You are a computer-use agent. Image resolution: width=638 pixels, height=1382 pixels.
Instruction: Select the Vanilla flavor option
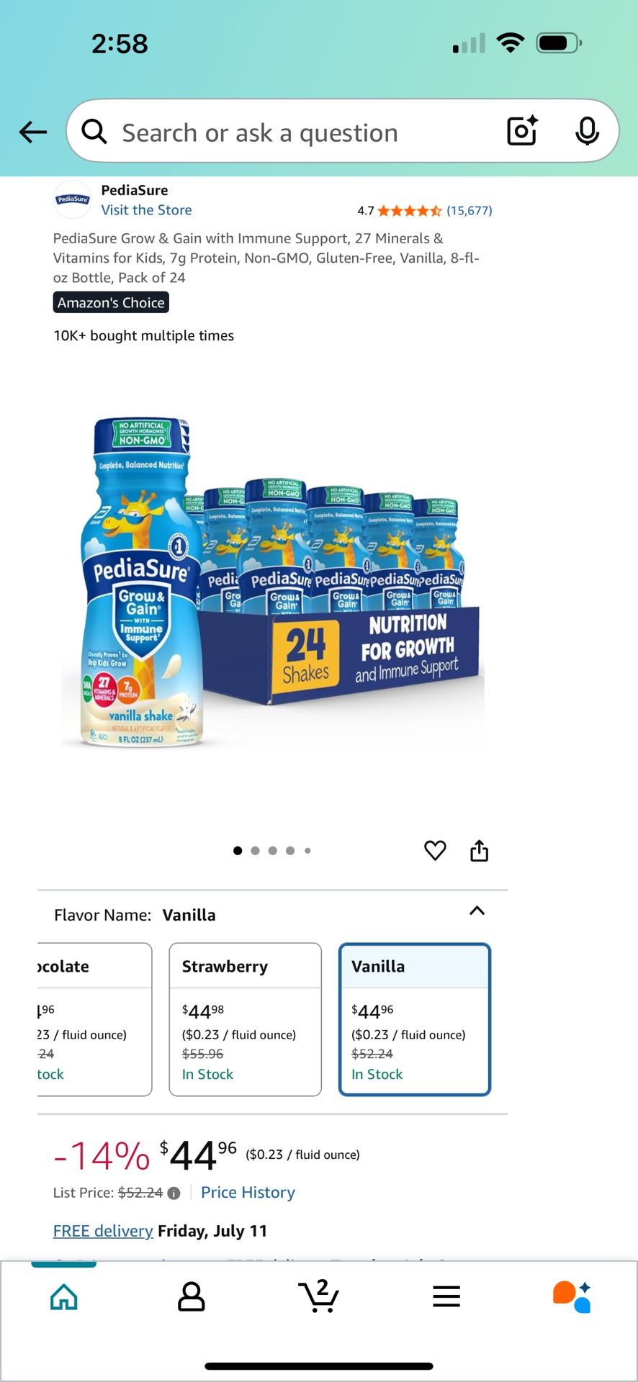[x=415, y=1019]
